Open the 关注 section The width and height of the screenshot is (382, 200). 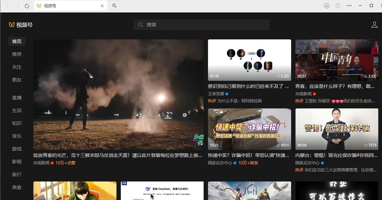16,67
